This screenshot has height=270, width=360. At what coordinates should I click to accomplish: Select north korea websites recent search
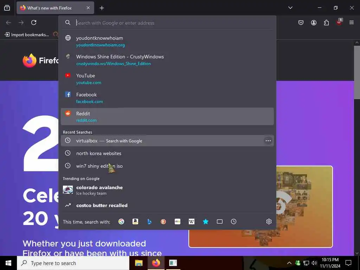click(167, 153)
